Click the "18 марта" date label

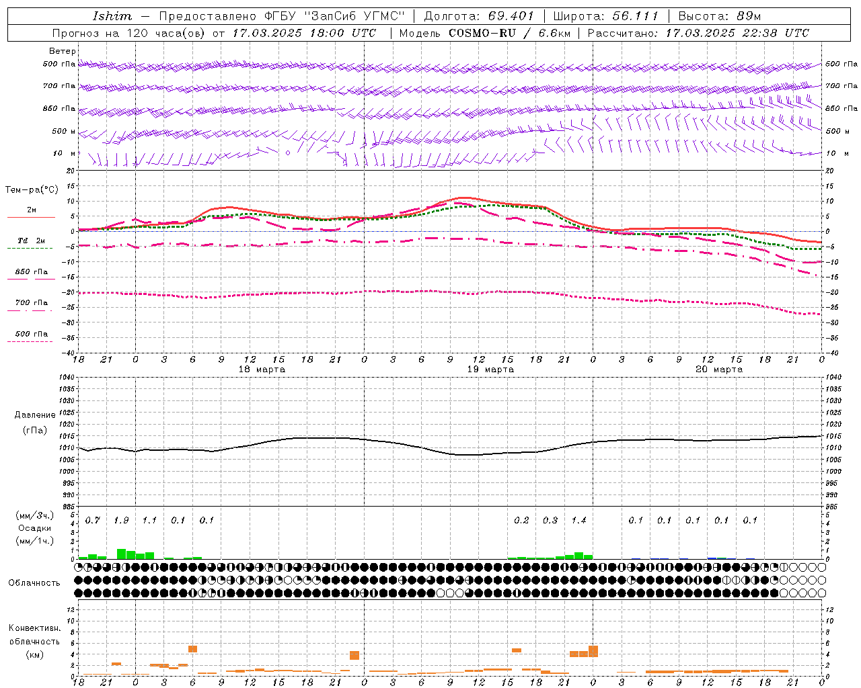[262, 370]
